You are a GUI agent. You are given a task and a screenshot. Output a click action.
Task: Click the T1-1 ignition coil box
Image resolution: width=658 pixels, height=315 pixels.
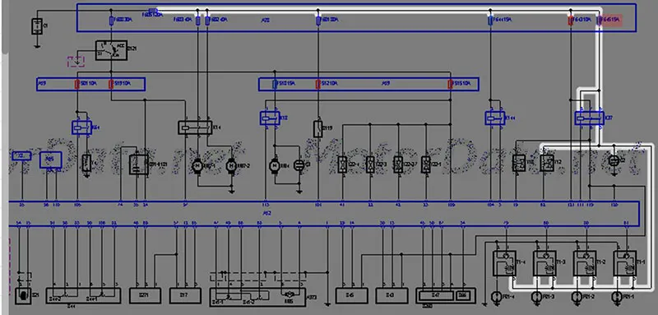625,263
